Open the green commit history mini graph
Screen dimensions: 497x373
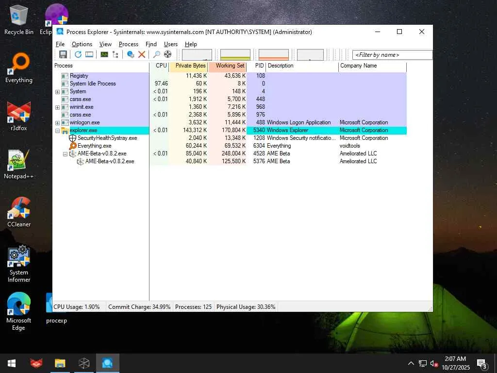pyautogui.click(x=235, y=54)
